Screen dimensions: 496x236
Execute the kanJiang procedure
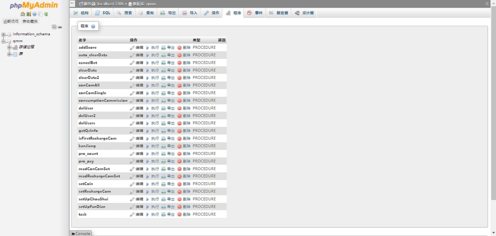pyautogui.click(x=153, y=146)
